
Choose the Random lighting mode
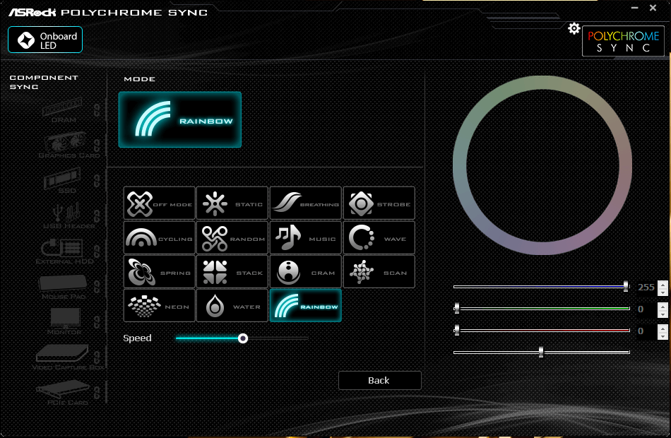pos(232,237)
